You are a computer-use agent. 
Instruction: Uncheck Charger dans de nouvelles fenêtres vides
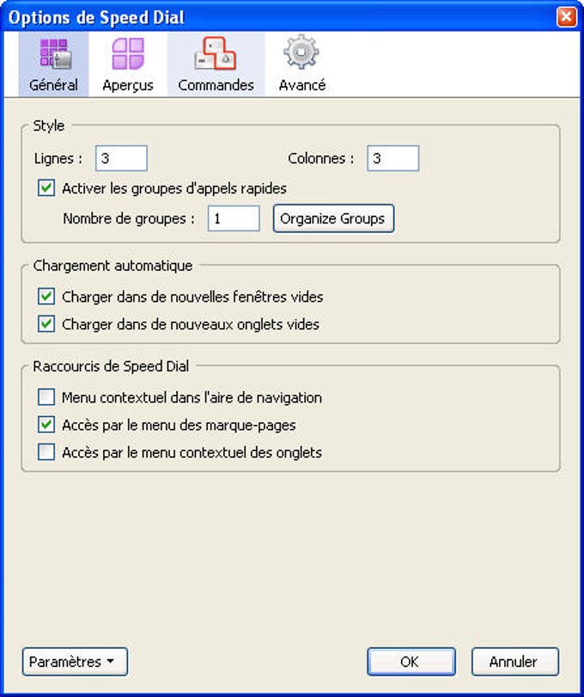46,297
